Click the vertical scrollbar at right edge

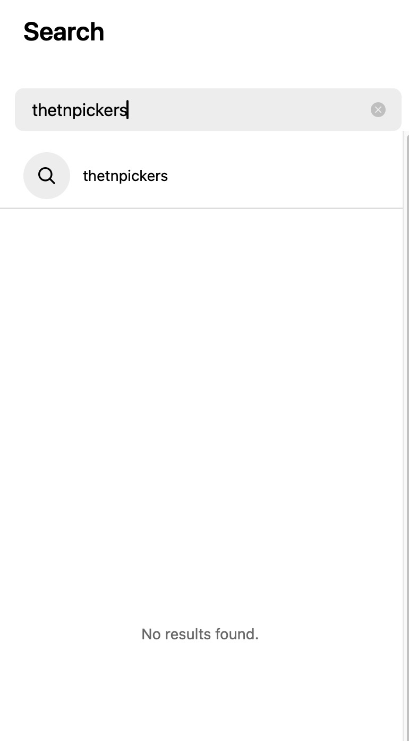(x=406, y=436)
